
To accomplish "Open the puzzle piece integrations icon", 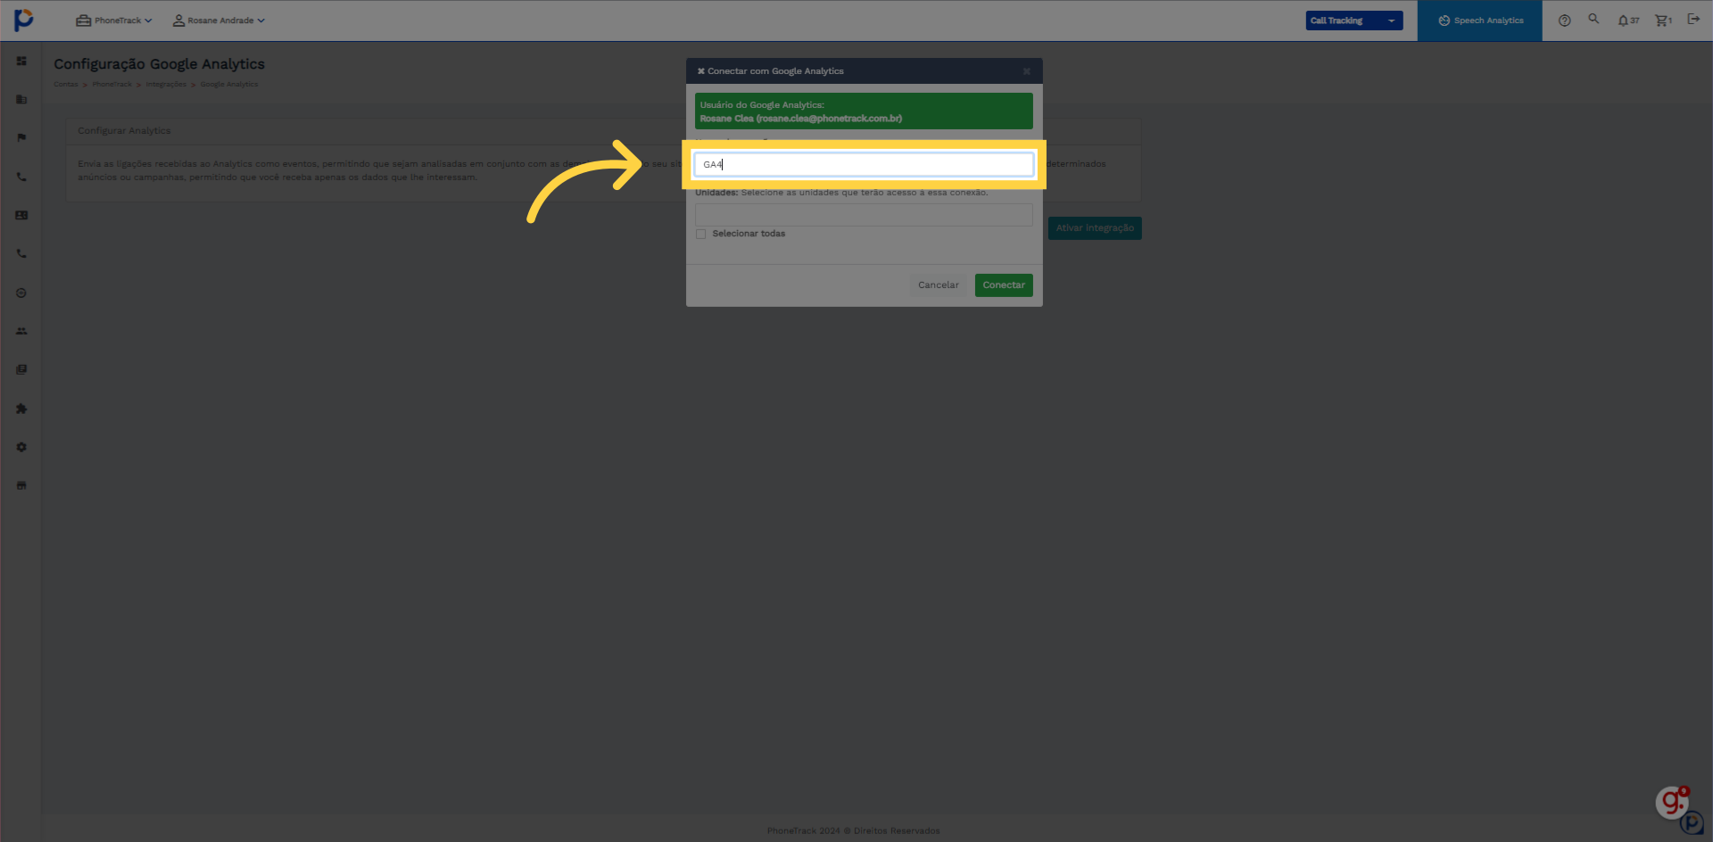I will coord(21,409).
